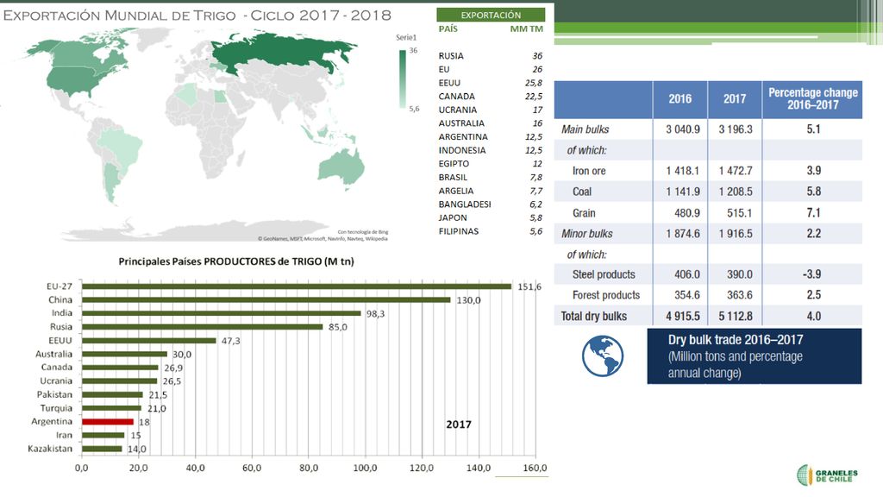
Task: Click the Total dry bulks row label
Action: (x=593, y=316)
